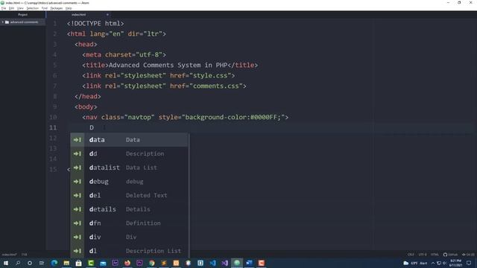Choose the 'div' suggestion
477x268 pixels.
[x=129, y=237]
